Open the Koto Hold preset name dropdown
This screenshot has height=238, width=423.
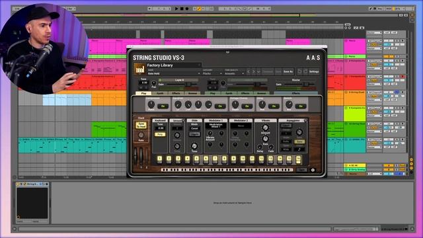pos(174,73)
